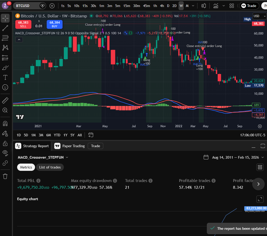
Task: Pick the brush drawing tool
Action: pyautogui.click(x=5, y=68)
